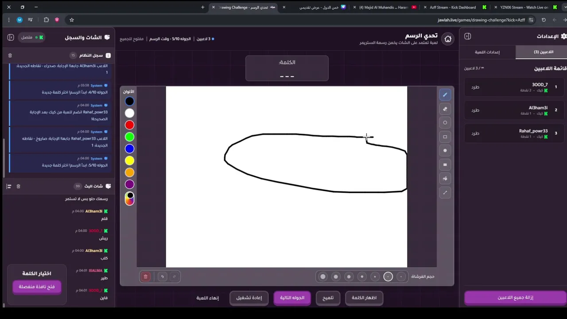The image size is (567, 319).
Task: Choose the smallest brush size
Action: click(401, 276)
